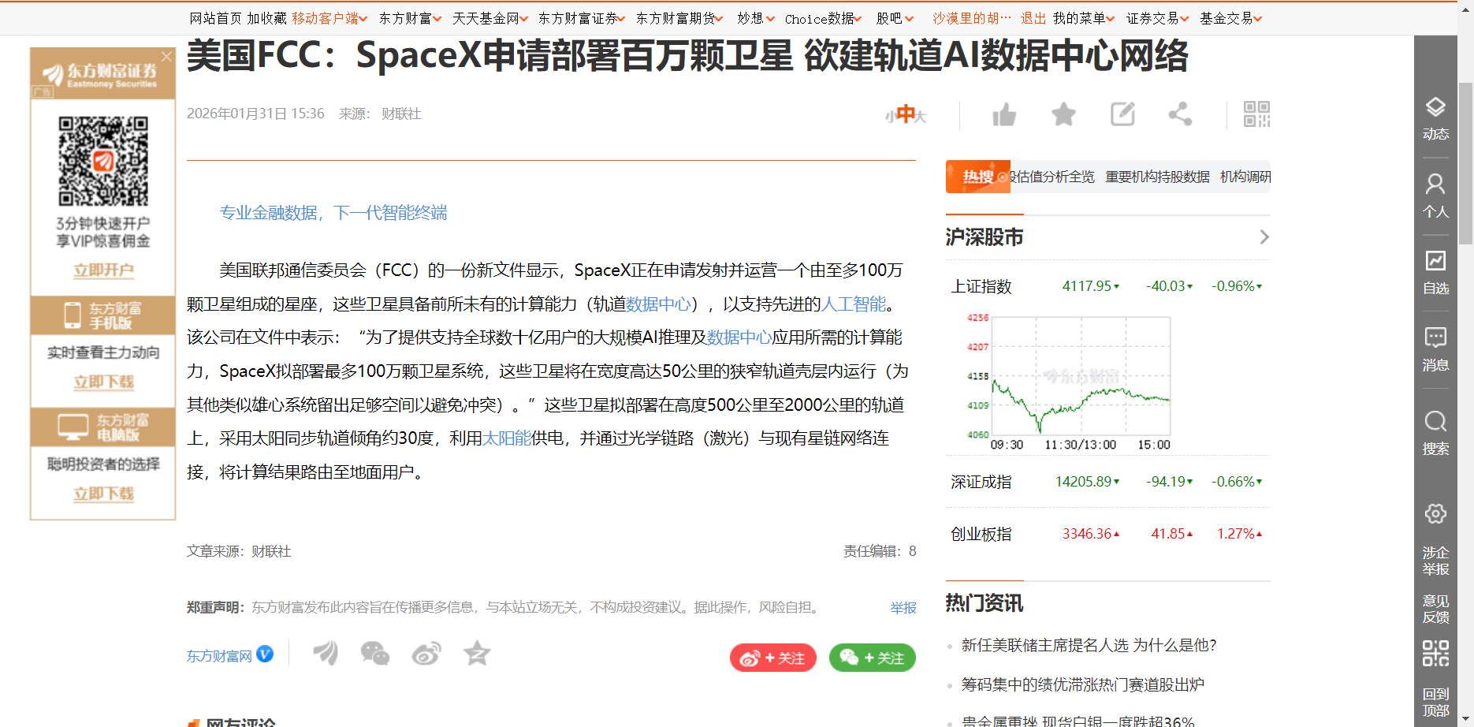This screenshot has height=727, width=1474.
Task: Go back to top with 回到顶部
Action: coord(1435,702)
